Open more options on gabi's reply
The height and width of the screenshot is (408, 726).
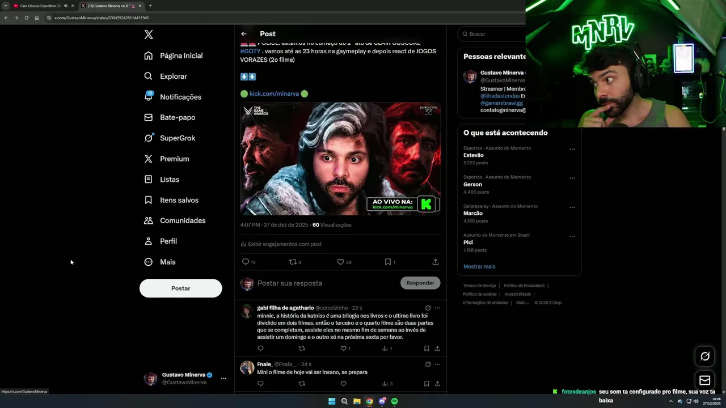(x=437, y=308)
